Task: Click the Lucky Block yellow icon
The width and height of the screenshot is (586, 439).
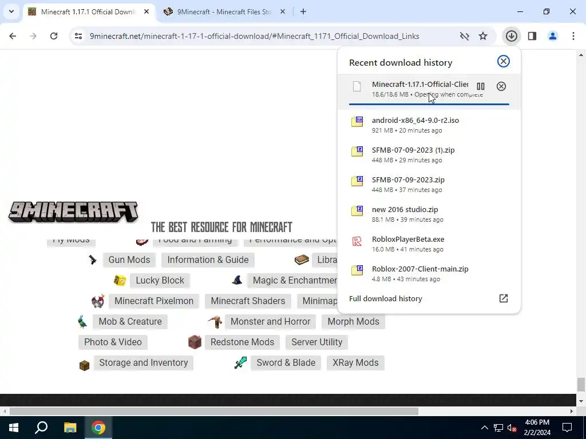Action: pyautogui.click(x=120, y=280)
